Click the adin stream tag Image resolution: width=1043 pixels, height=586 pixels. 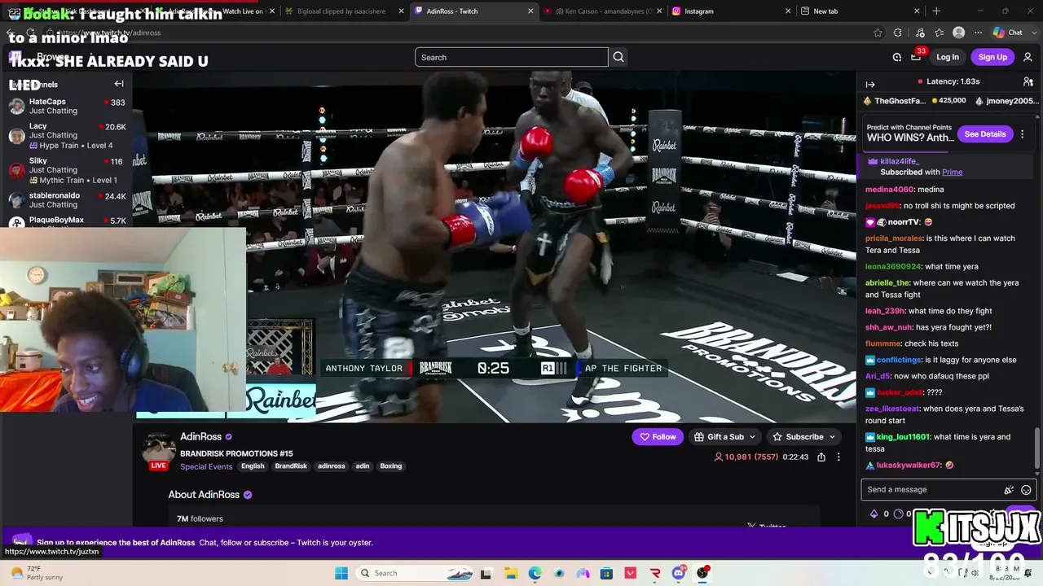363,466
